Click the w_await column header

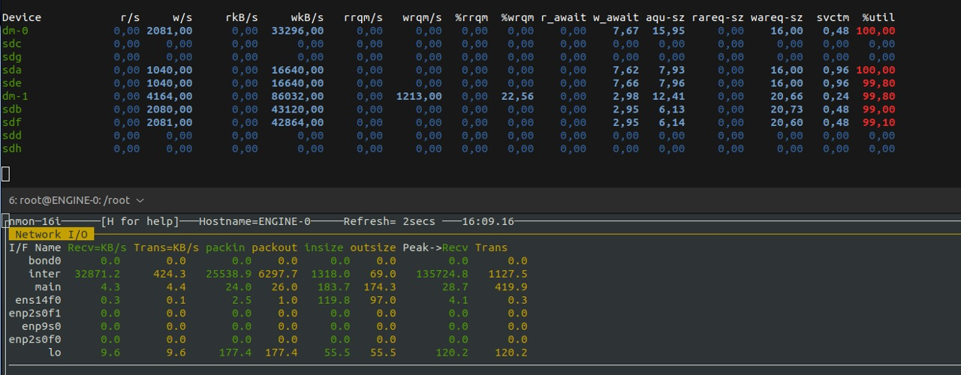[616, 17]
